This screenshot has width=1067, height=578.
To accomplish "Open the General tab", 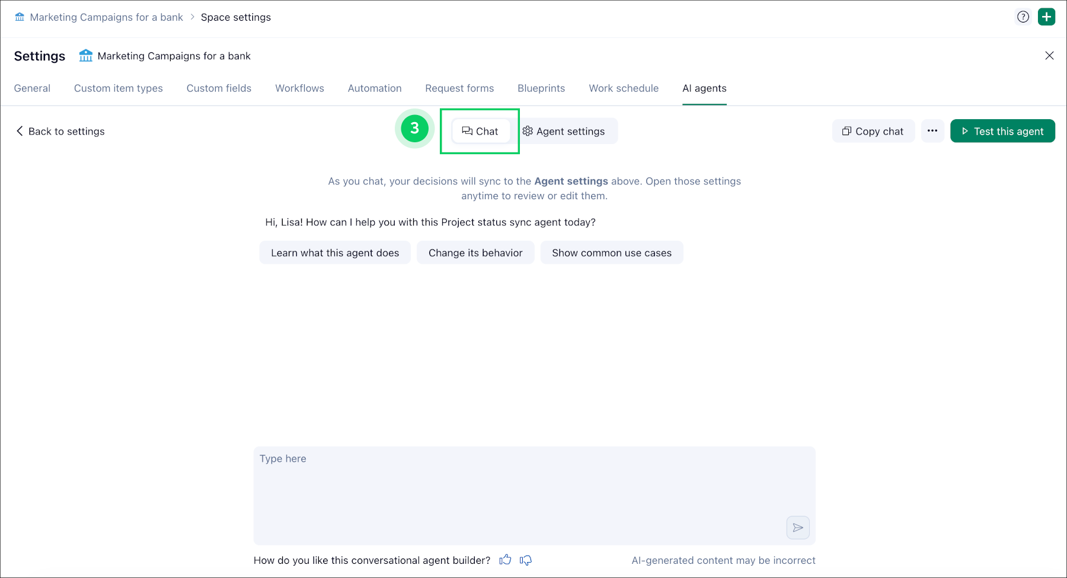I will (x=32, y=88).
